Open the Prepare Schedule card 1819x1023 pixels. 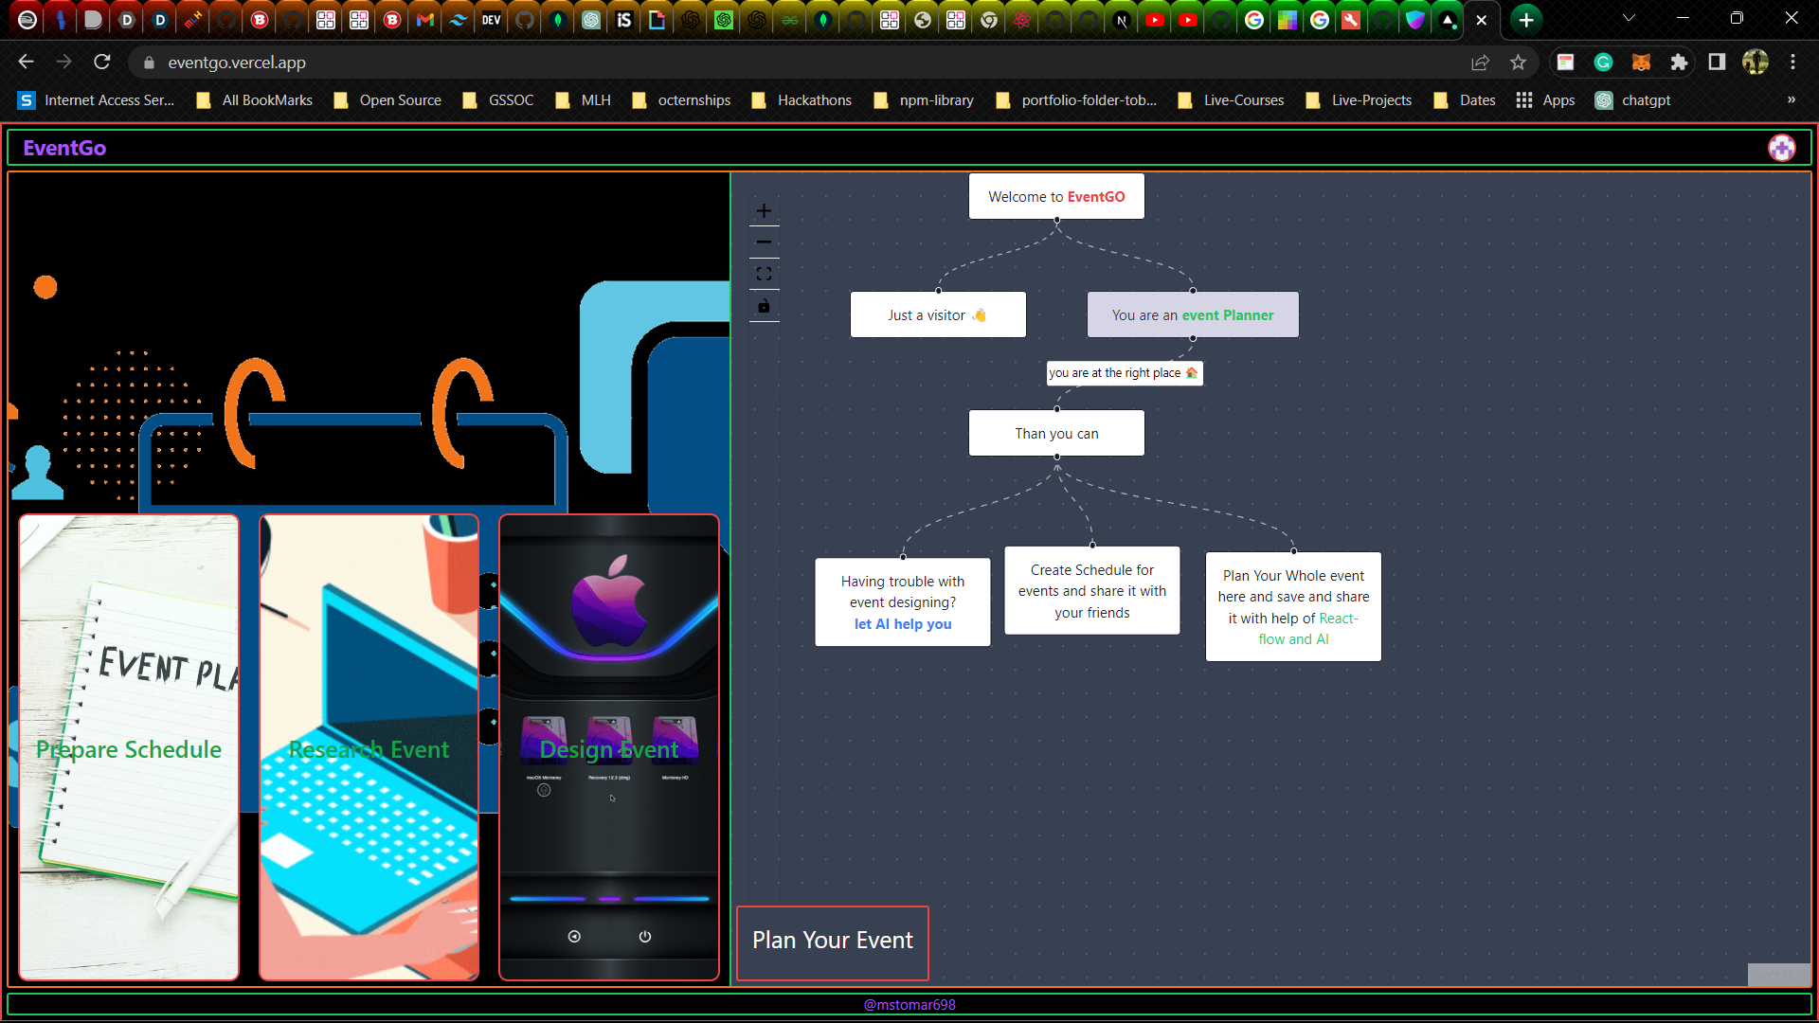tap(129, 747)
